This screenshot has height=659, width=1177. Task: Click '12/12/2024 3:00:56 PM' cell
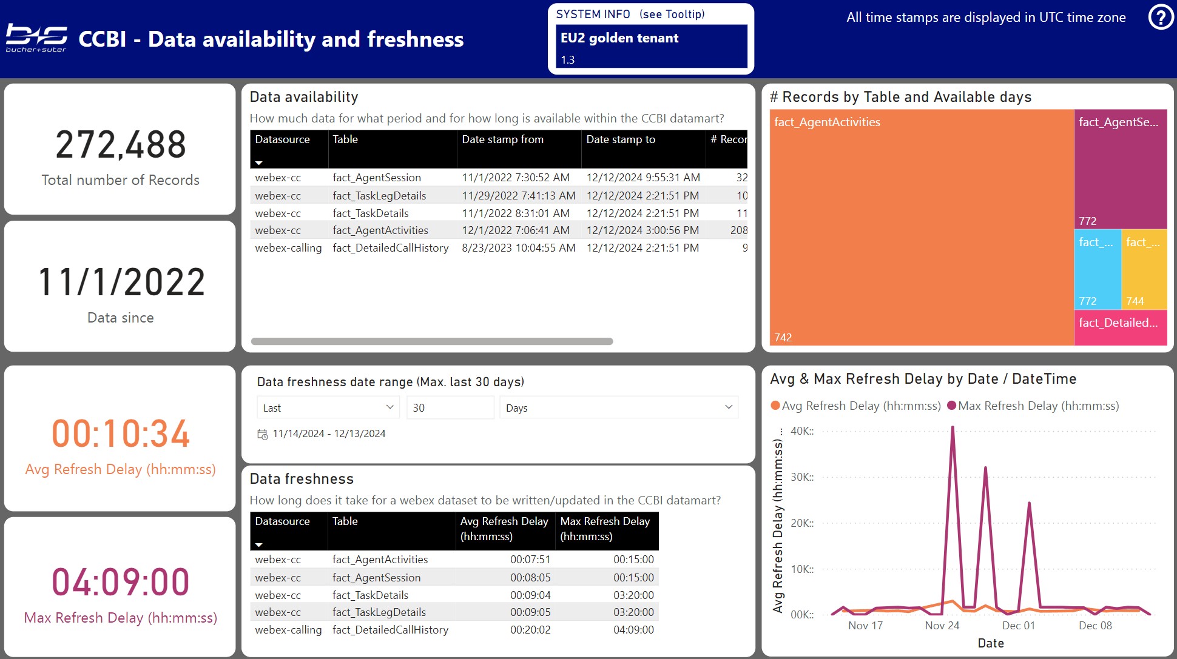(x=642, y=230)
